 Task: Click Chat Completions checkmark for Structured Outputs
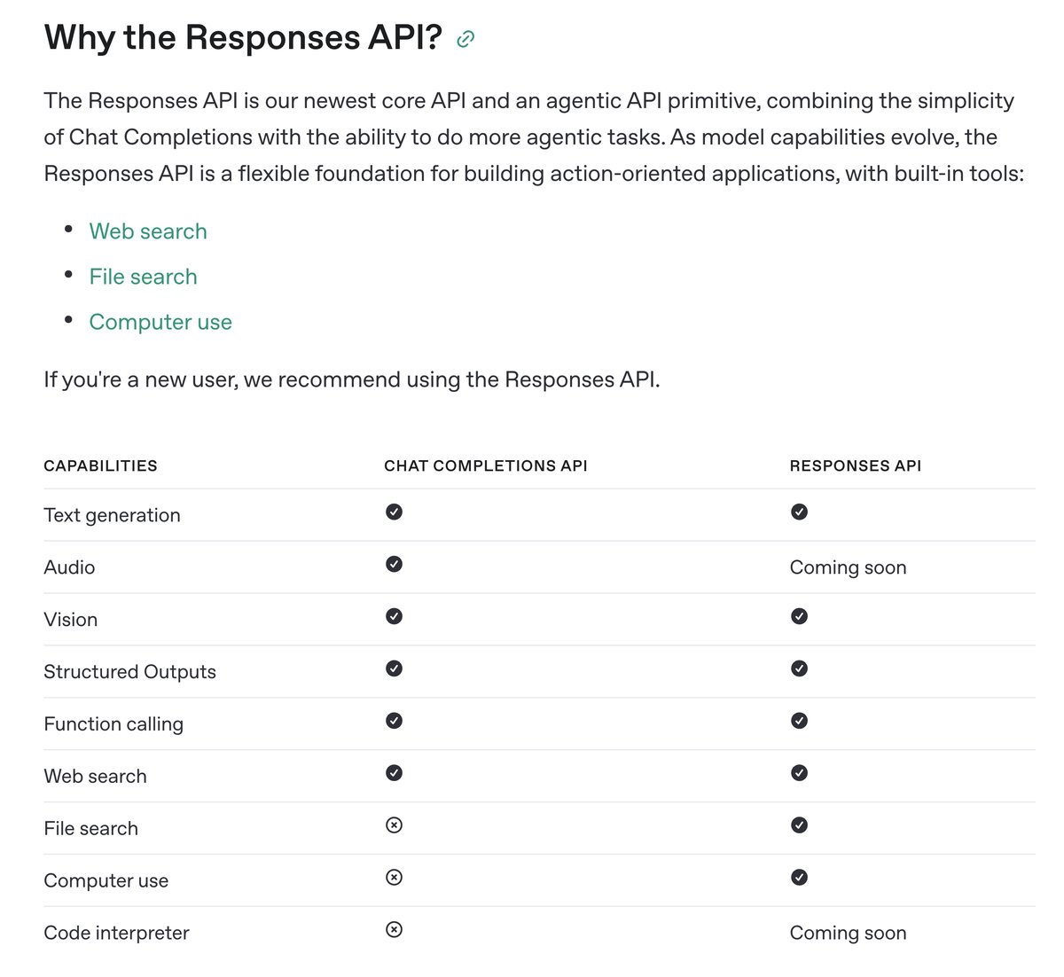point(395,668)
